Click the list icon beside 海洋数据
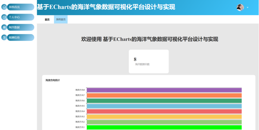 point(4,27)
